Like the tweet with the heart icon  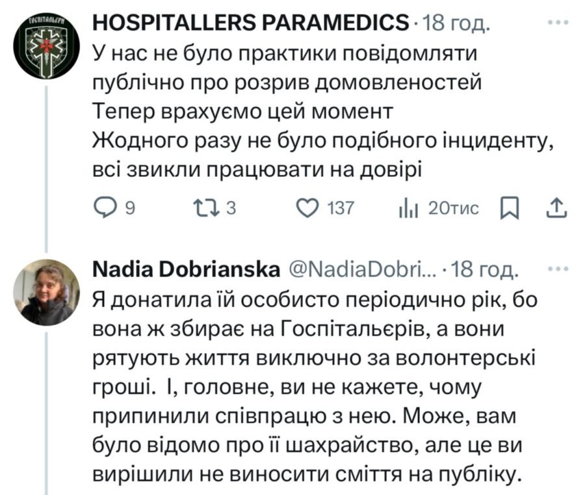305,207
